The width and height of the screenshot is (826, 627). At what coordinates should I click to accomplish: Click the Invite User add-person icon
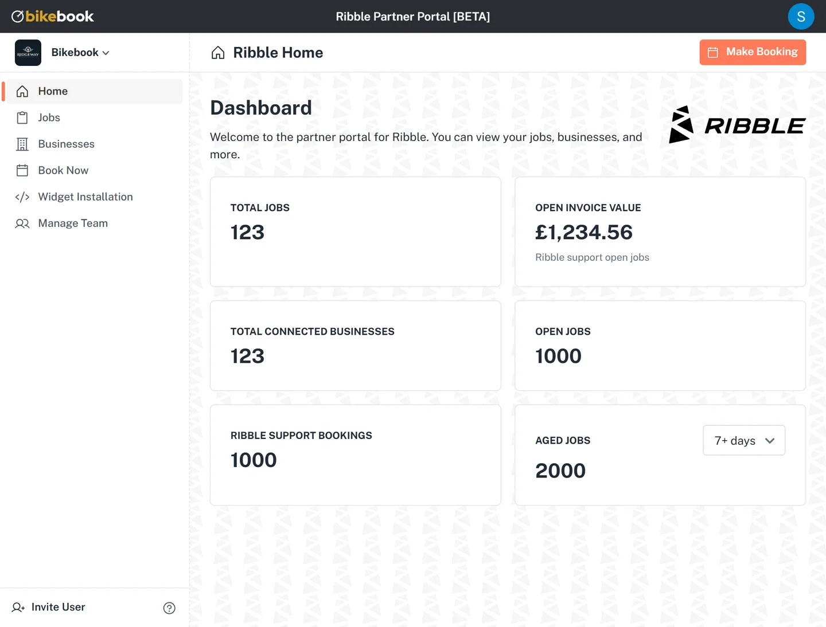18,608
